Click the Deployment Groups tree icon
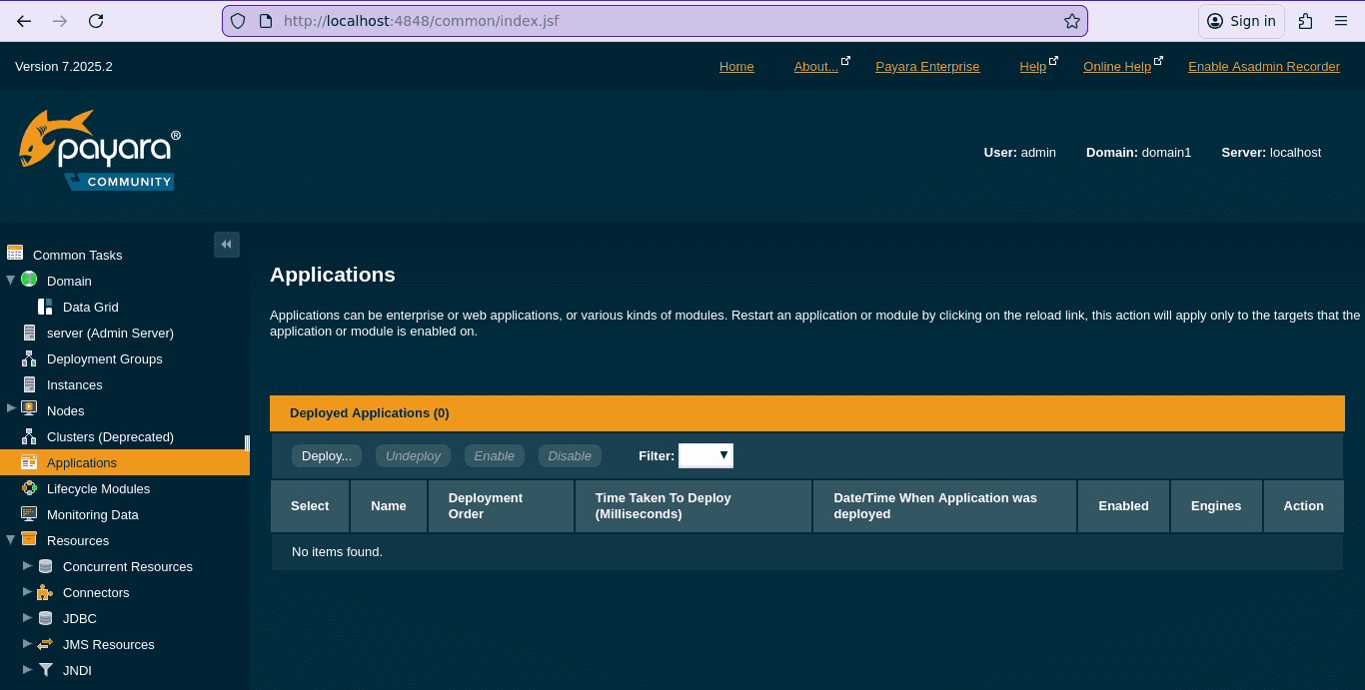 click(29, 358)
